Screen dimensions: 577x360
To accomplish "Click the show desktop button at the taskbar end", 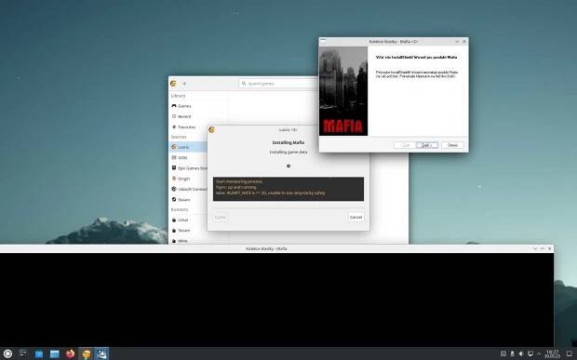I will point(569,353).
